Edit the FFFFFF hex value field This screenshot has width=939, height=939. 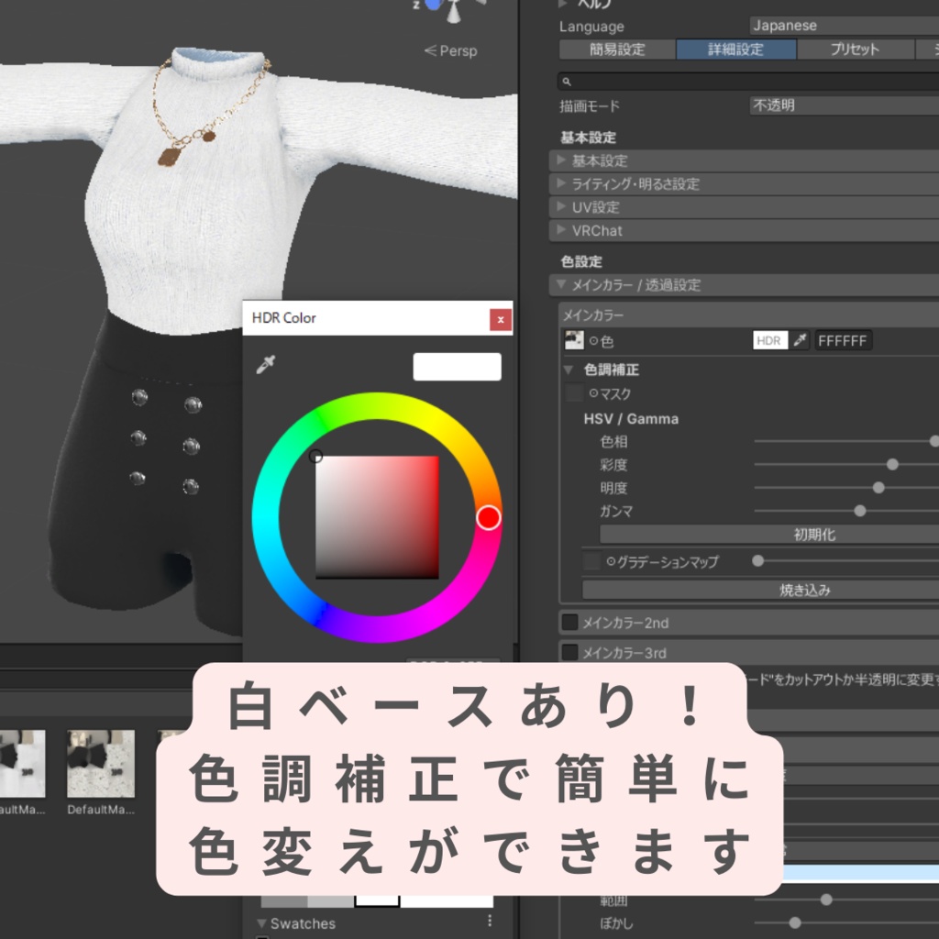point(843,340)
